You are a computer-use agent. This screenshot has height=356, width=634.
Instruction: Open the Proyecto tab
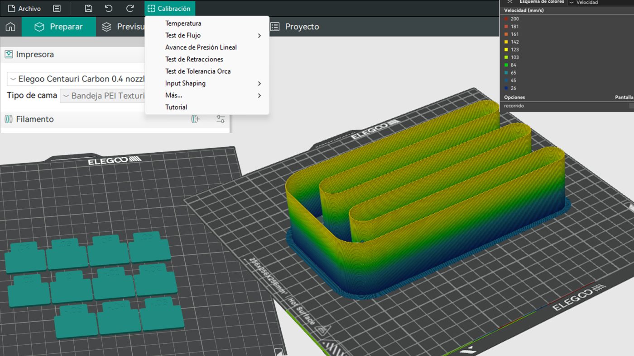pyautogui.click(x=295, y=27)
